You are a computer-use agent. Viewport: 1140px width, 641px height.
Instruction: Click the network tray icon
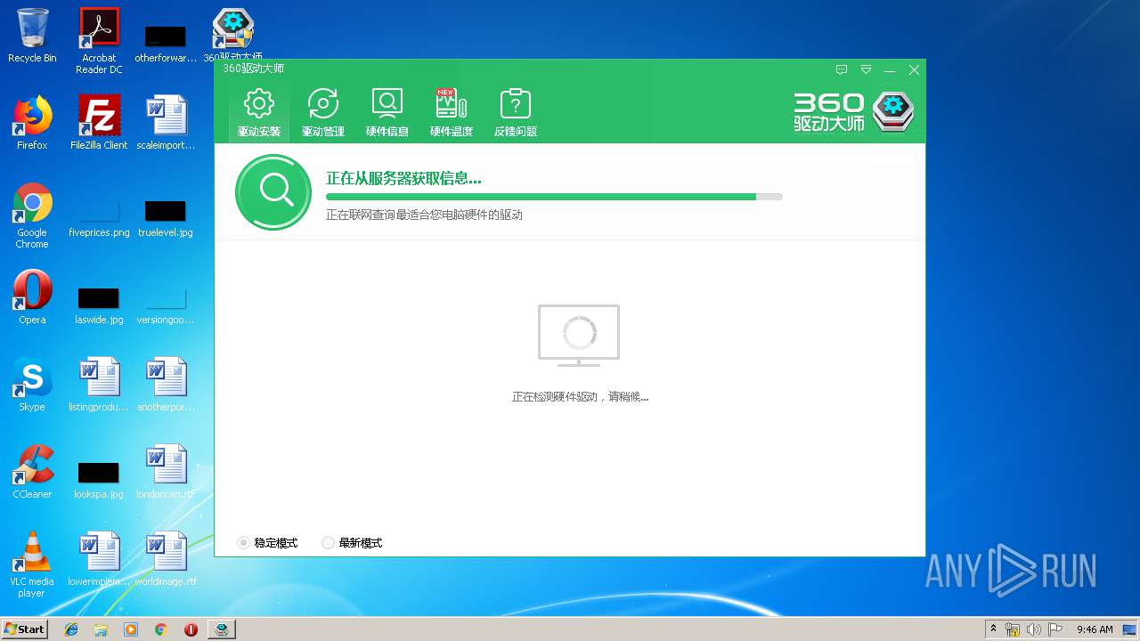tap(1013, 629)
